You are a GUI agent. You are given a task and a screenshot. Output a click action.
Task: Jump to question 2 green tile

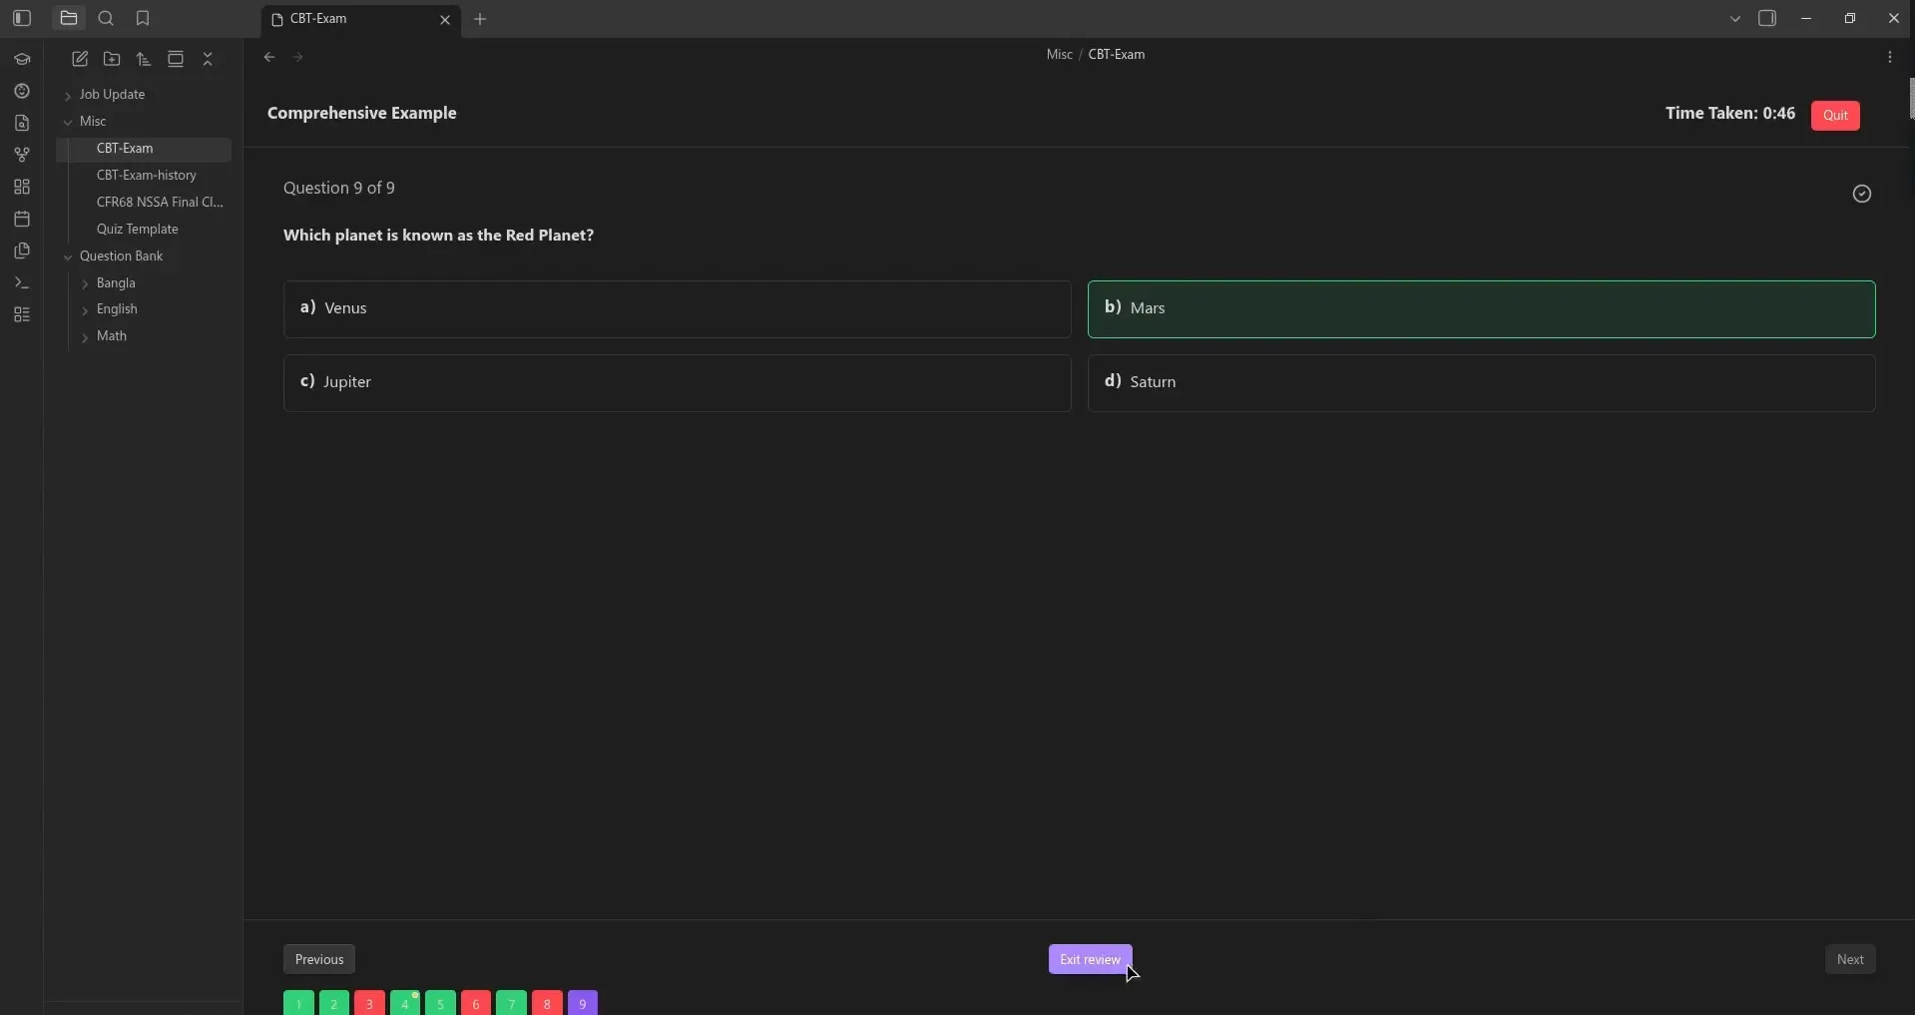(x=334, y=1003)
